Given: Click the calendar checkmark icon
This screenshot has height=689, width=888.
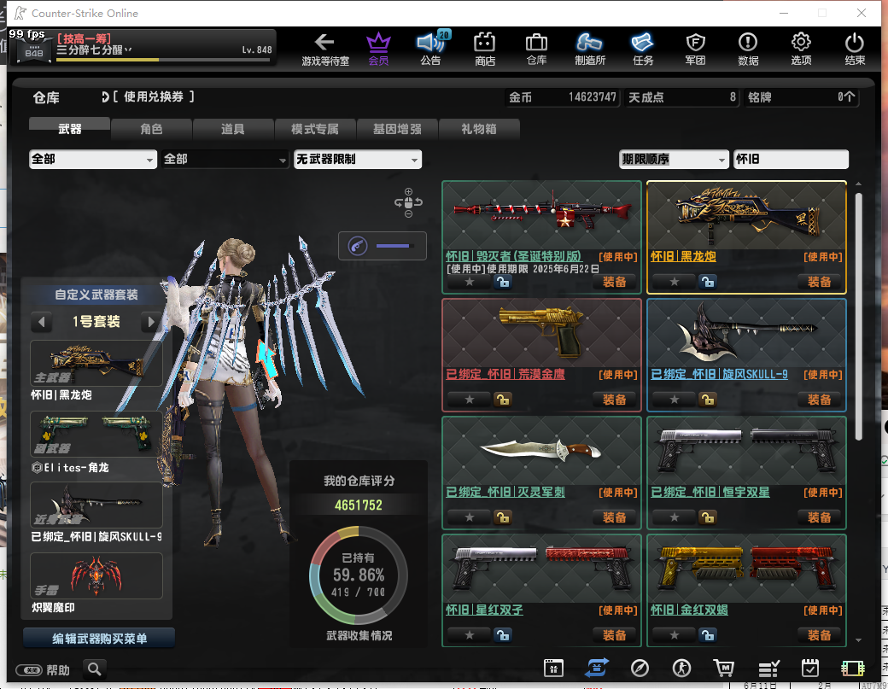Looking at the screenshot, I should (810, 668).
